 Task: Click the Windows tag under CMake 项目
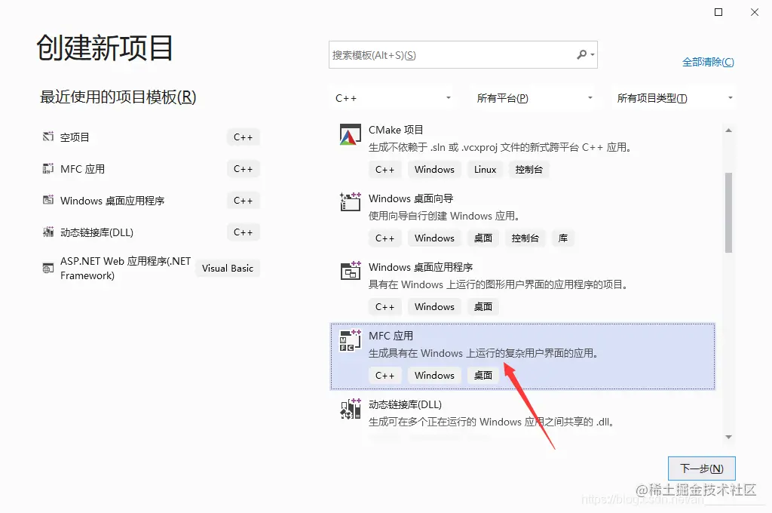click(x=434, y=169)
